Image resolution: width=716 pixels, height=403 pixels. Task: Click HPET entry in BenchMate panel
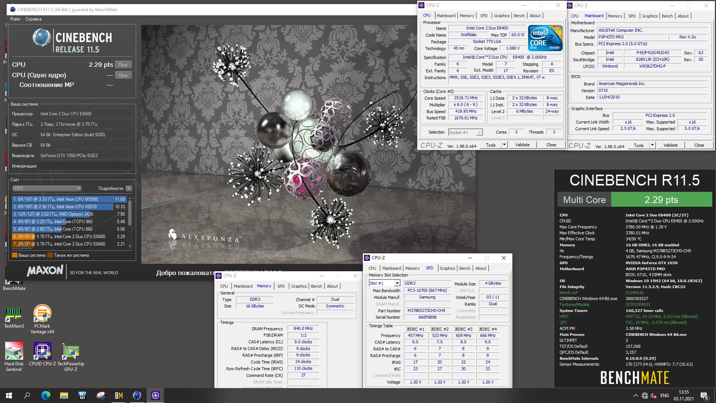coord(564,317)
